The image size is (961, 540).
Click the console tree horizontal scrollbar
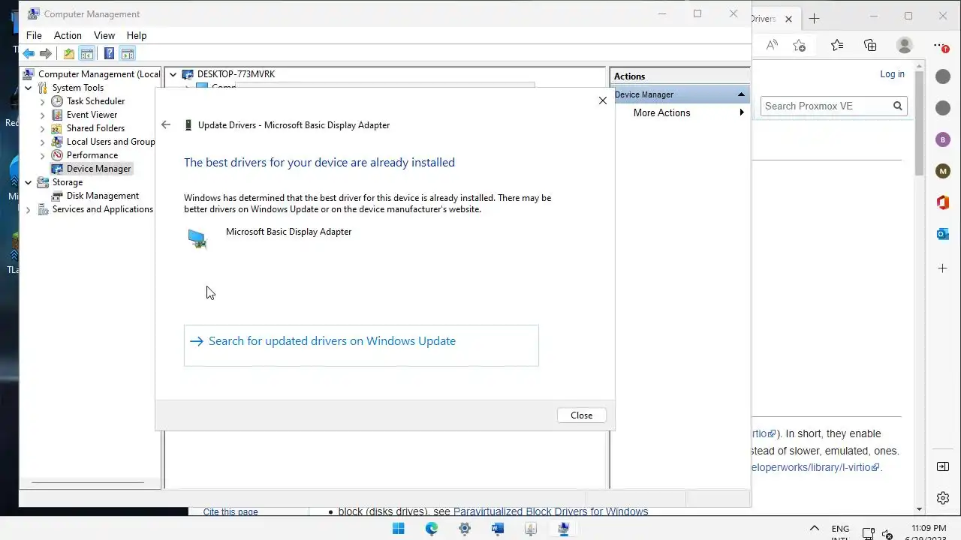(88, 482)
